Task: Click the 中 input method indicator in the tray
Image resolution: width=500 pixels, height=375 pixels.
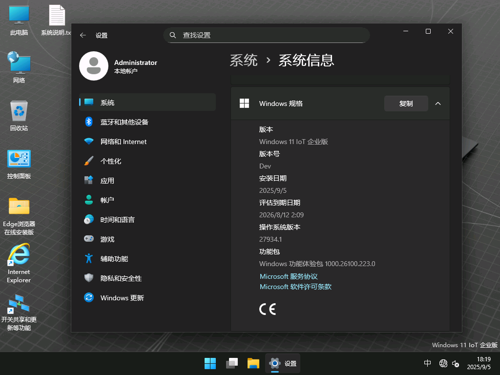Action: 427,363
